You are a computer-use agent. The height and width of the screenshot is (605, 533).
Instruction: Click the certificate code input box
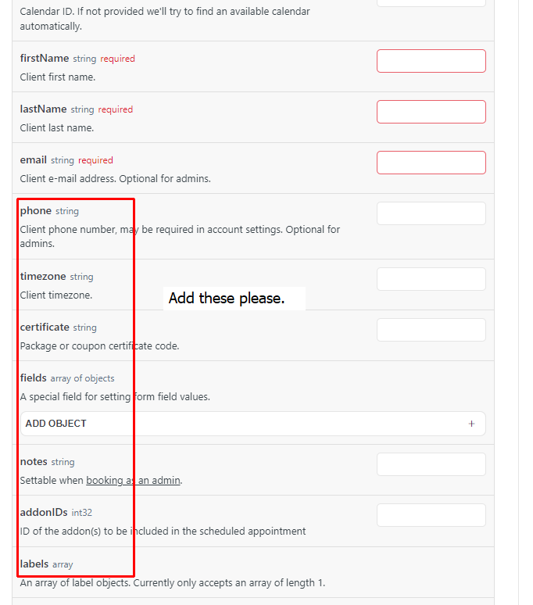click(431, 330)
